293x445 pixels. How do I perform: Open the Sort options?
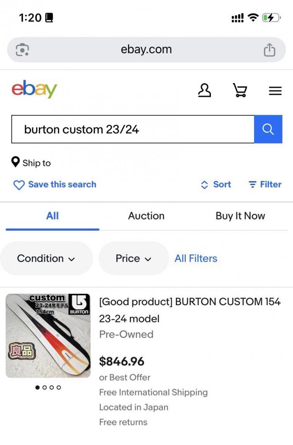(x=216, y=184)
